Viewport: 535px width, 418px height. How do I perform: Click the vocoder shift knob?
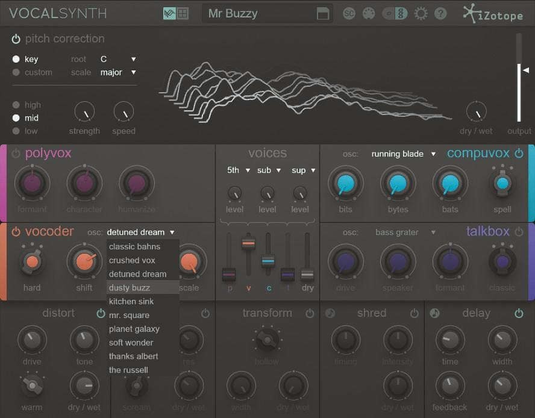click(84, 261)
